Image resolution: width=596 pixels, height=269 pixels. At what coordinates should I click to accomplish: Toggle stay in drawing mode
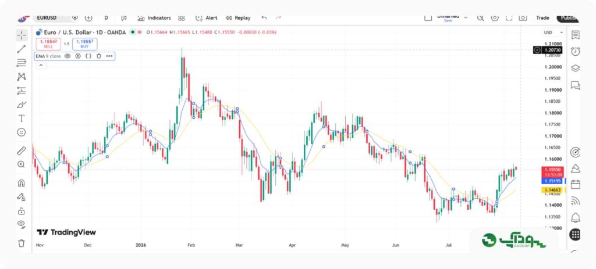click(x=22, y=197)
